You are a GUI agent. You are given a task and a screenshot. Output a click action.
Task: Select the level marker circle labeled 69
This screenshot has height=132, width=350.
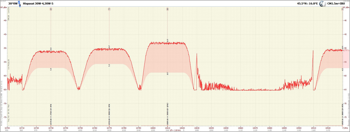[x=51, y=9]
